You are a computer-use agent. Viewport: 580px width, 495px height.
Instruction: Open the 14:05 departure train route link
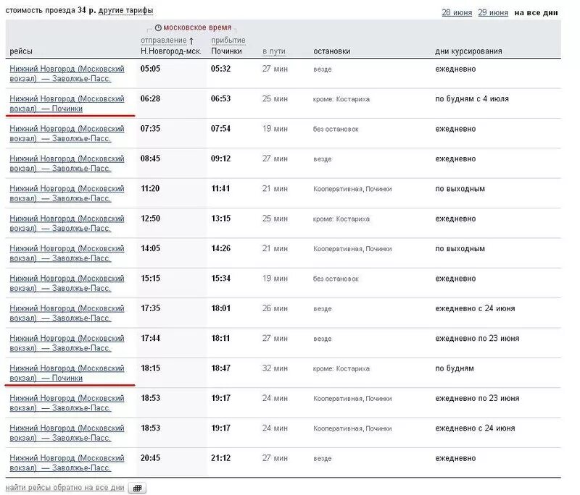(67, 253)
